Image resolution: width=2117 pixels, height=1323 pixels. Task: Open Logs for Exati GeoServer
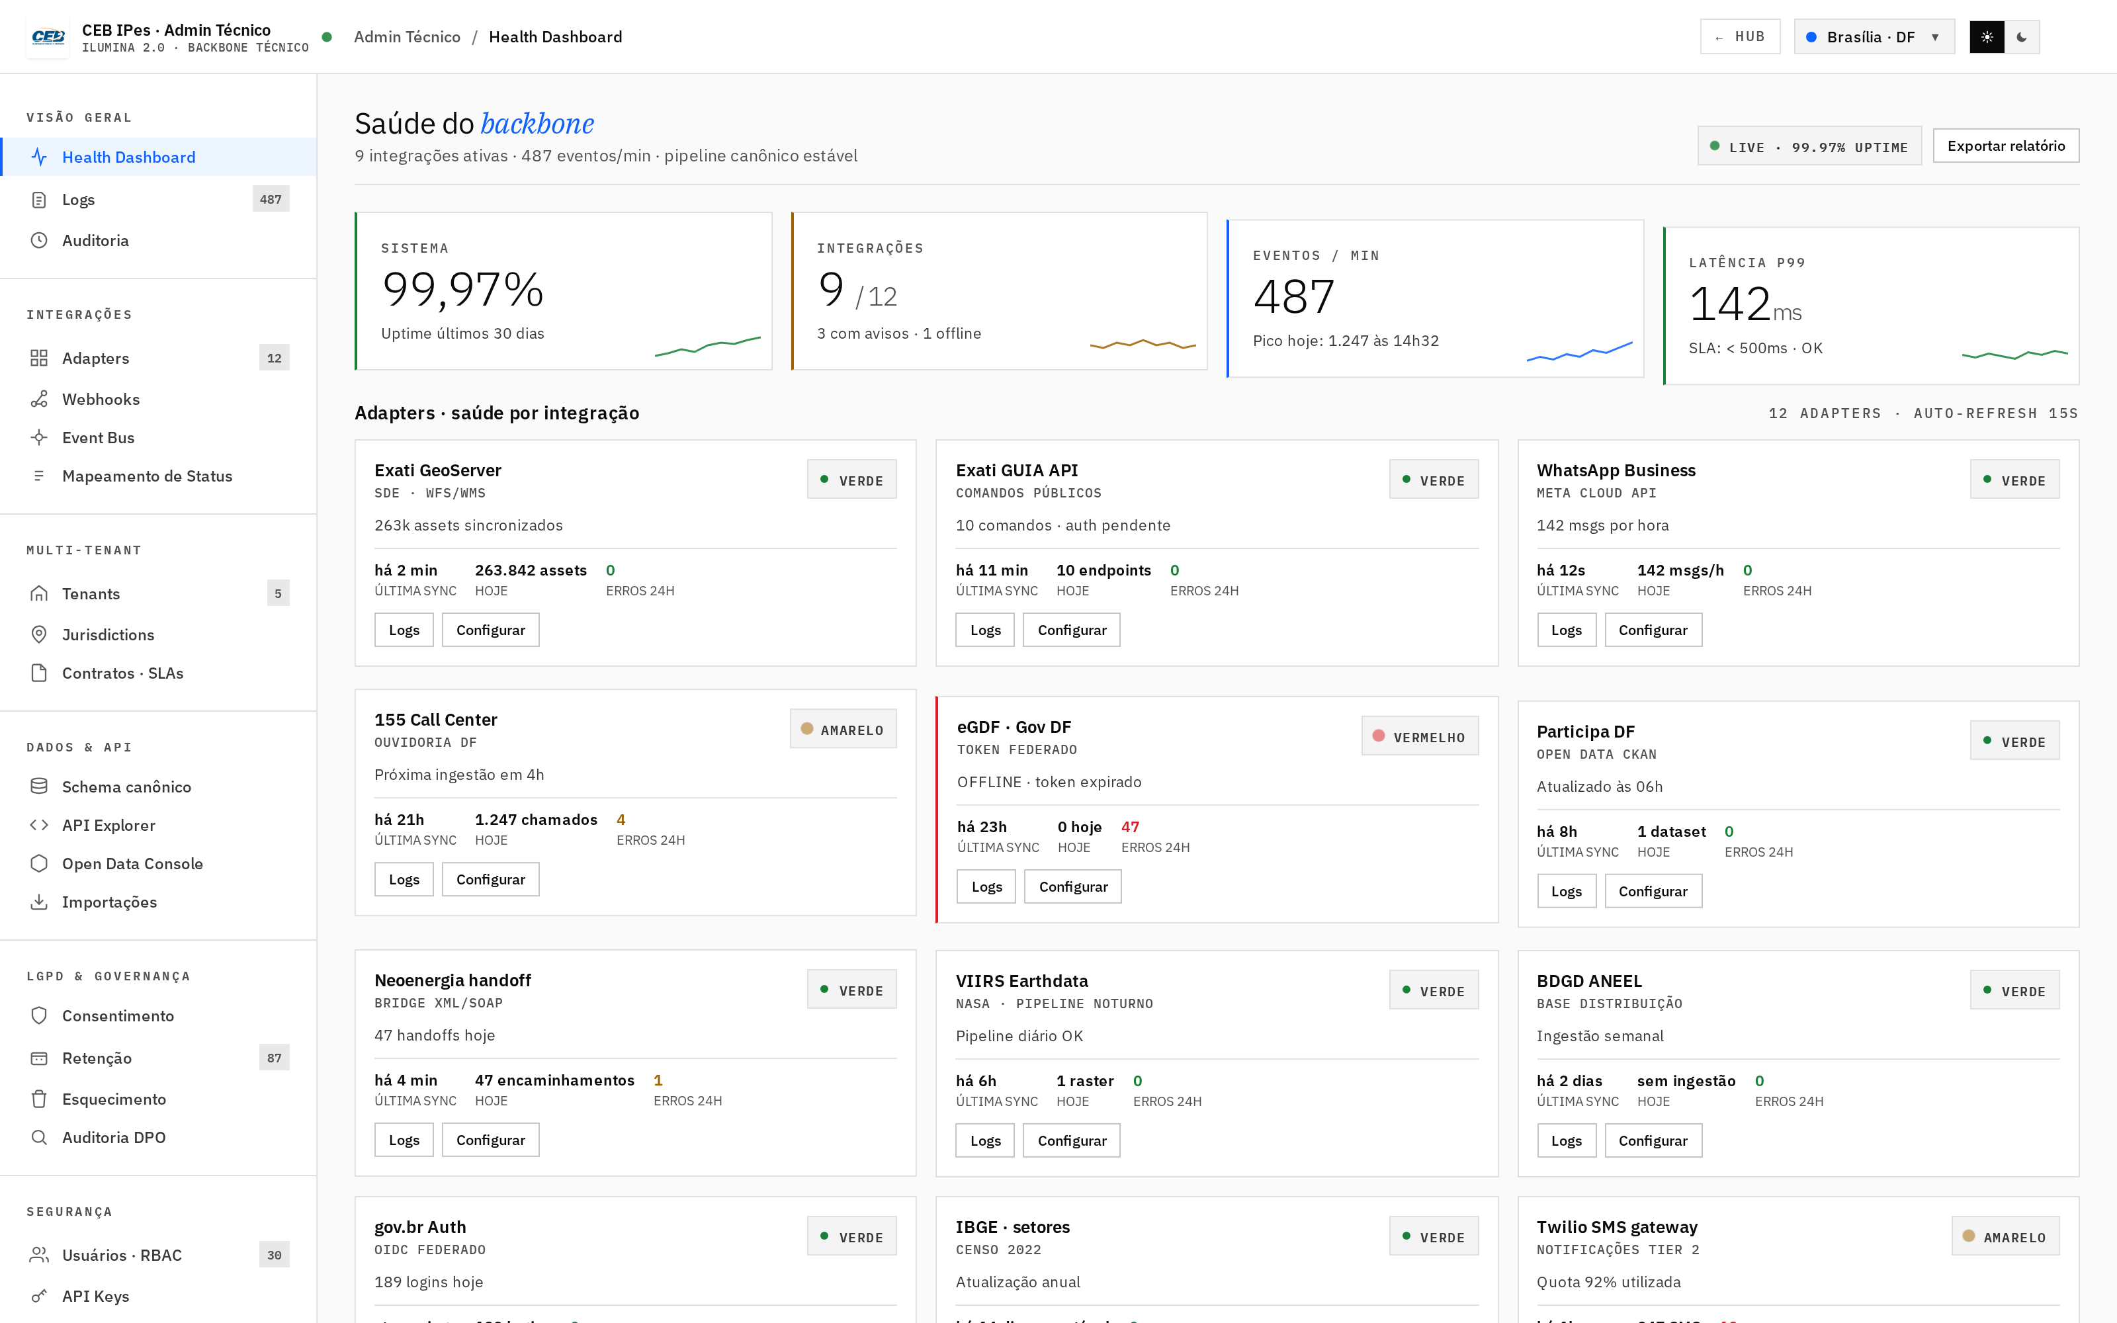coord(404,630)
